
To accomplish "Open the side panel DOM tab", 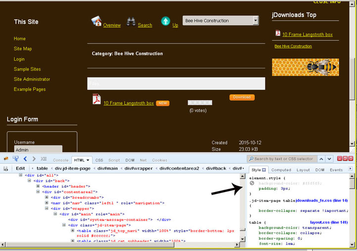I will 320,170.
